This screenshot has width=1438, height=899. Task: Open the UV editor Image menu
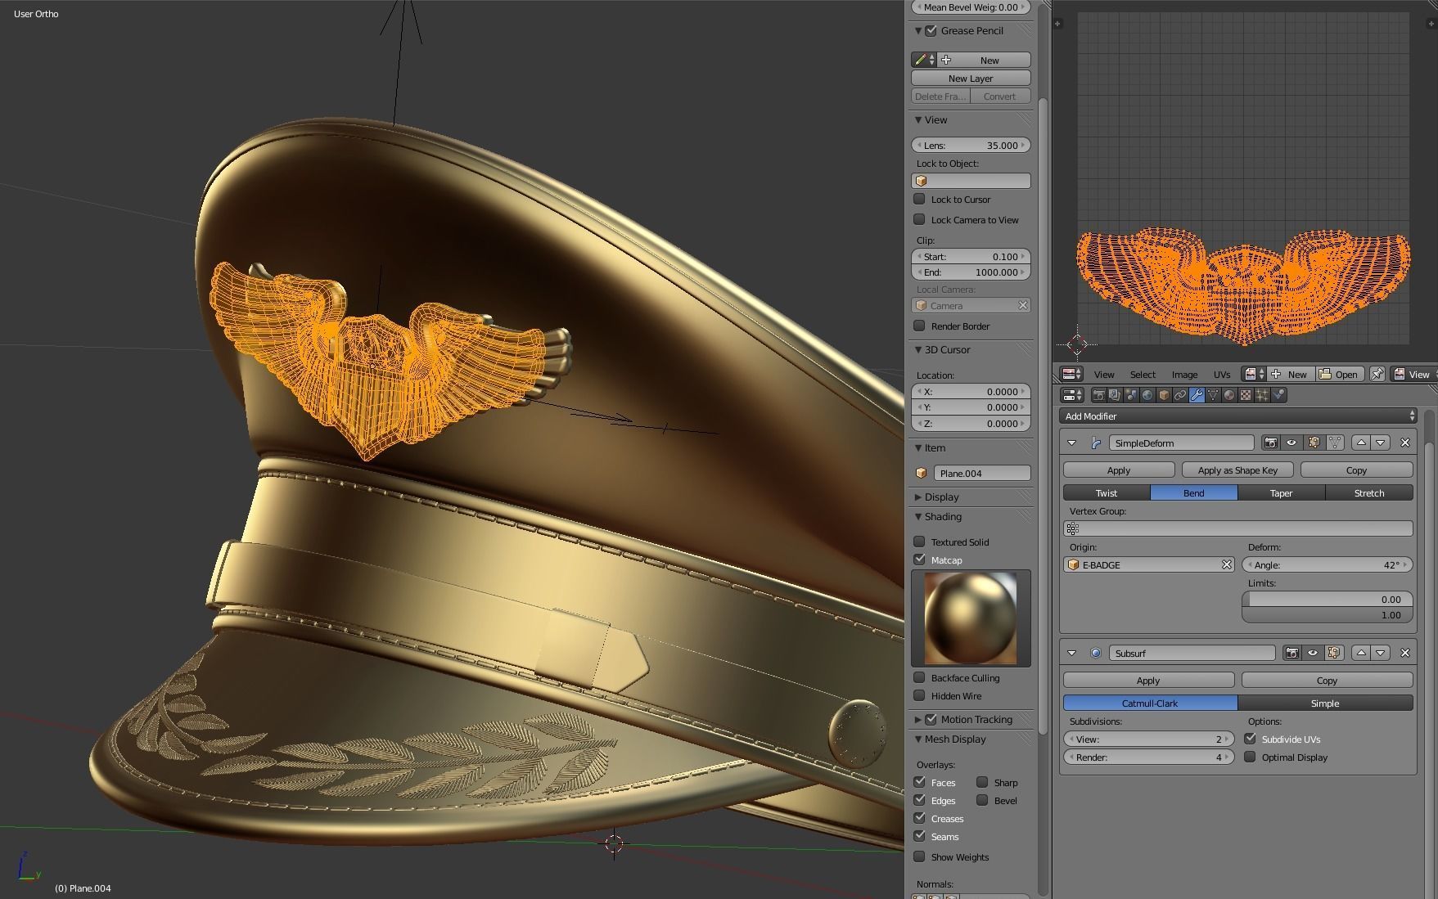point(1184,375)
